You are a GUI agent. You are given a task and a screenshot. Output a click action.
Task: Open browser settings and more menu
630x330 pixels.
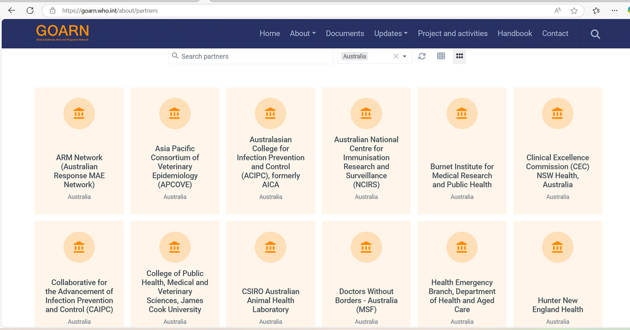614,10
